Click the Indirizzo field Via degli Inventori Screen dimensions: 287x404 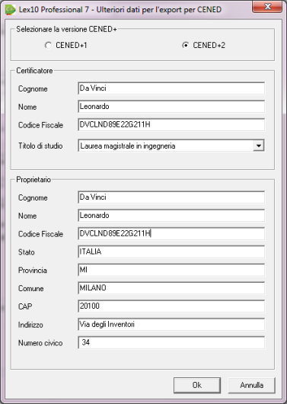point(171,325)
